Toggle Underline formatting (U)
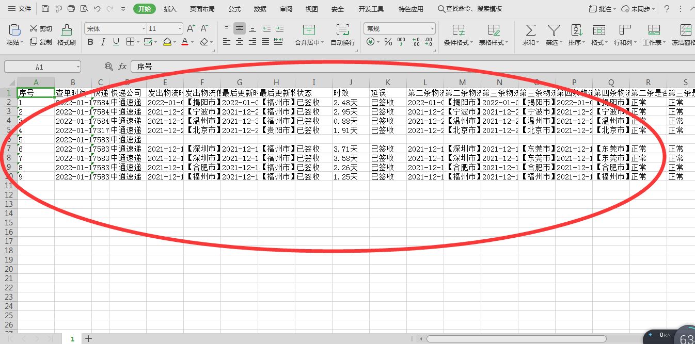Image resolution: width=695 pixels, height=344 pixels. [x=116, y=42]
